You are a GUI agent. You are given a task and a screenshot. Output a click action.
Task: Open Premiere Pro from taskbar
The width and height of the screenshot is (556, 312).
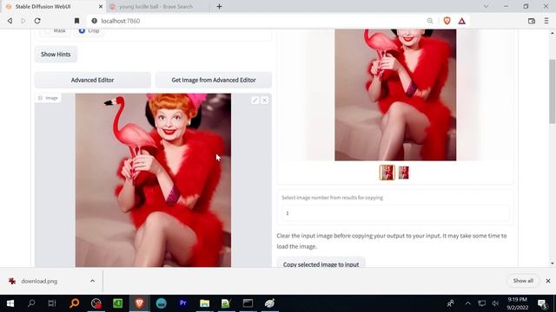point(183,303)
